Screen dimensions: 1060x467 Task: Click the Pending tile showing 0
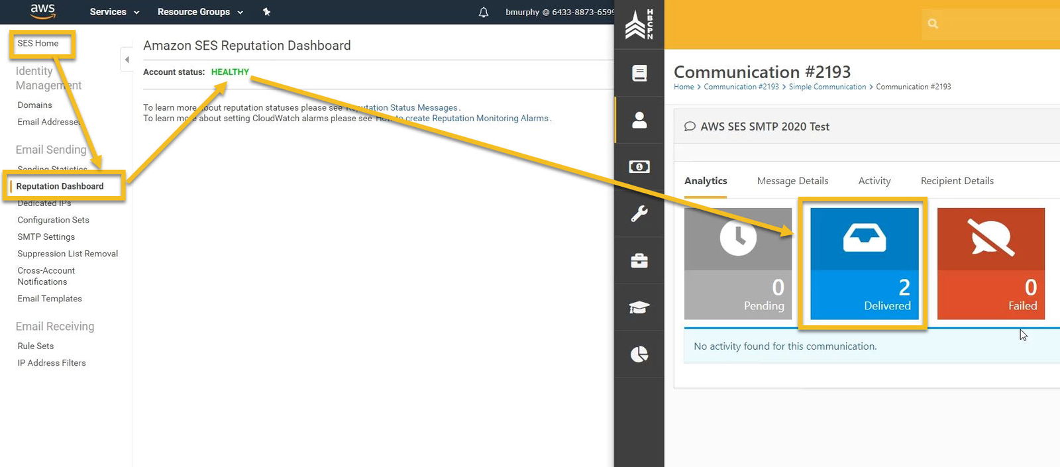(738, 264)
